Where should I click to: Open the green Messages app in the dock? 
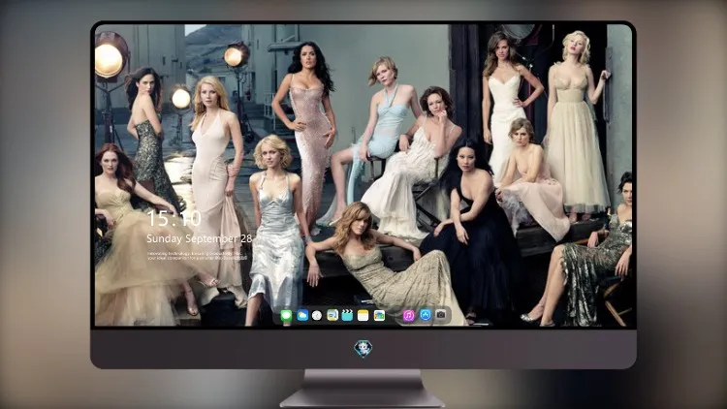[287, 316]
